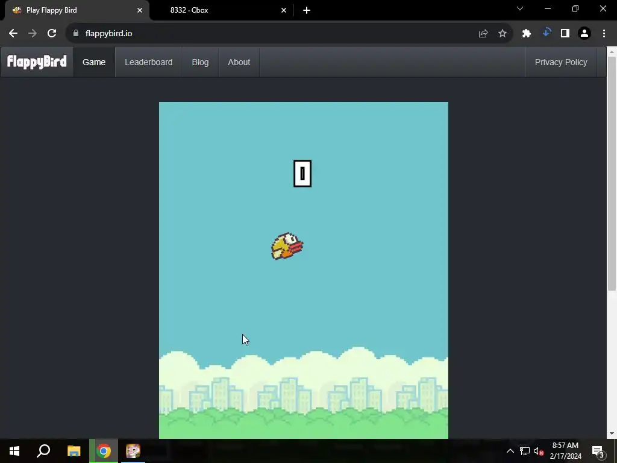
Task: Click the page vertical scrollbar thumb
Action: (x=612, y=173)
